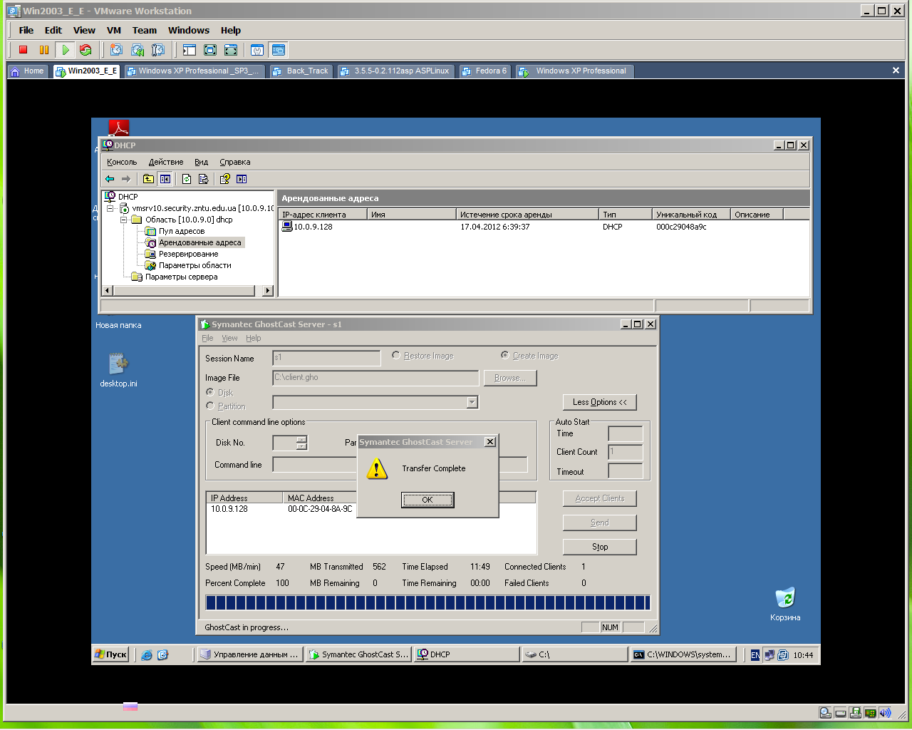
Task: Open DHCP help toolbar icon
Action: [225, 179]
